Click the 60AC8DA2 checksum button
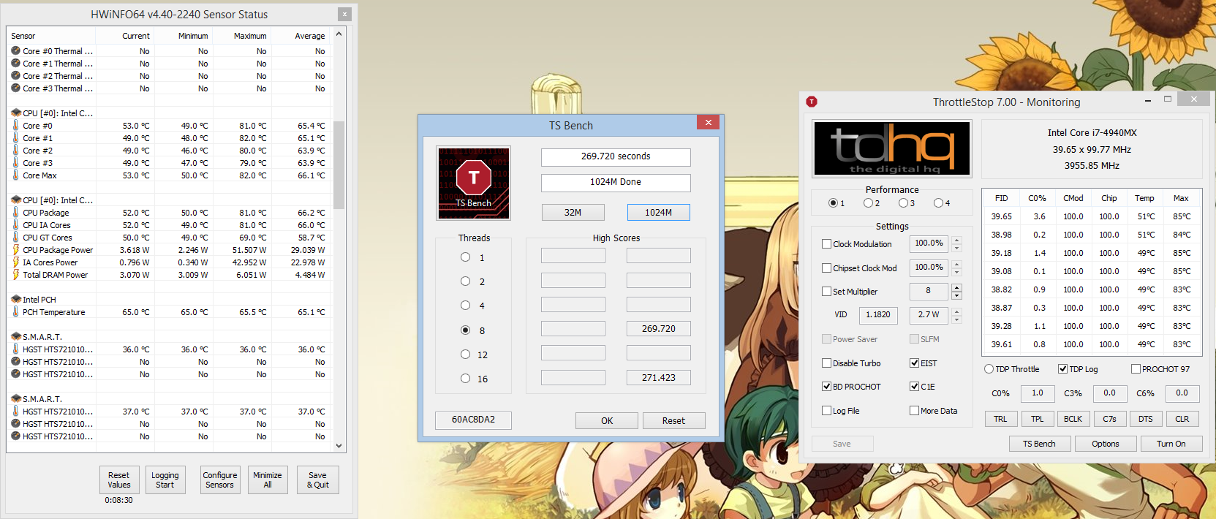The width and height of the screenshot is (1216, 519). tap(473, 420)
